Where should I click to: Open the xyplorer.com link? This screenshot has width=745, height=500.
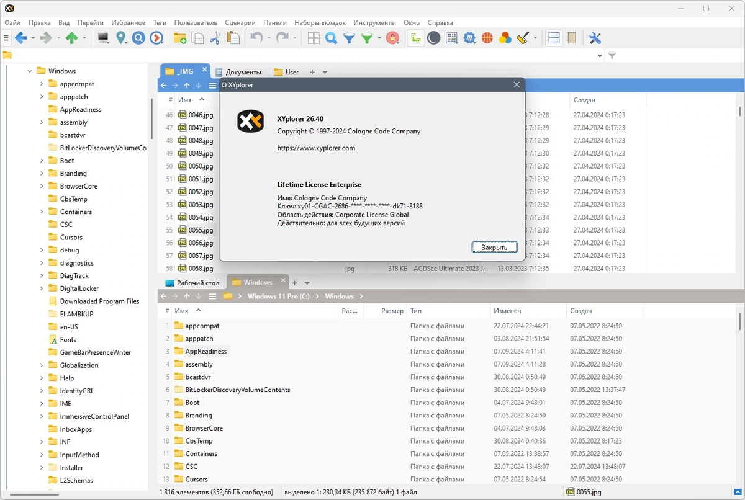tap(316, 148)
